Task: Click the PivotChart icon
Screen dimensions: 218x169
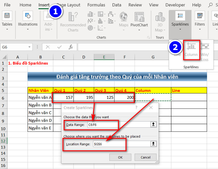Action: (139, 17)
